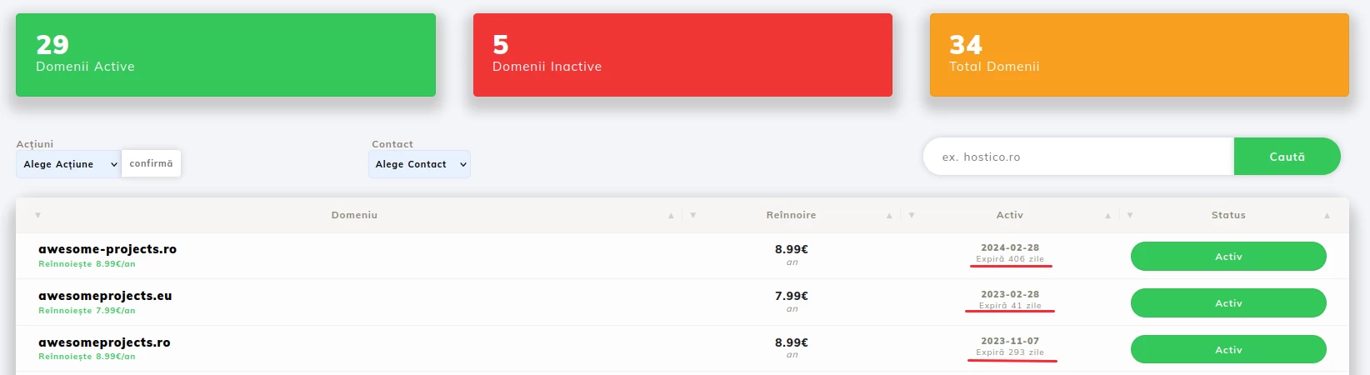The width and height of the screenshot is (1370, 375).
Task: Sort Domeniu column ascending with its up arrow
Action: (x=671, y=215)
